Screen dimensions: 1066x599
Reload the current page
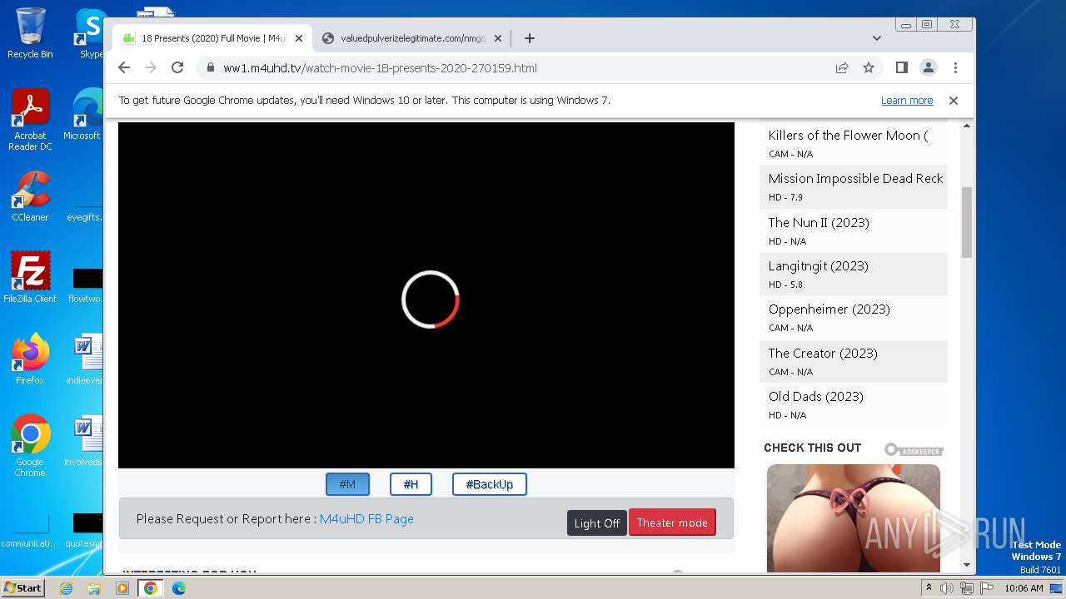[x=177, y=67]
